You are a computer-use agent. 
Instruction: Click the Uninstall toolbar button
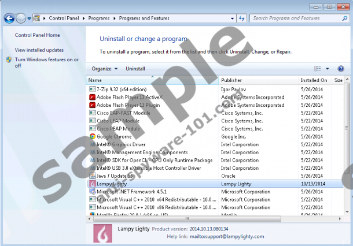point(135,69)
